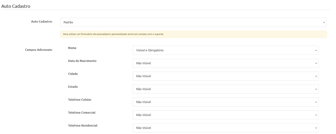336x134 pixels.
Task: Click the 'Campos Adicionais:' section label
Action: click(x=39, y=50)
